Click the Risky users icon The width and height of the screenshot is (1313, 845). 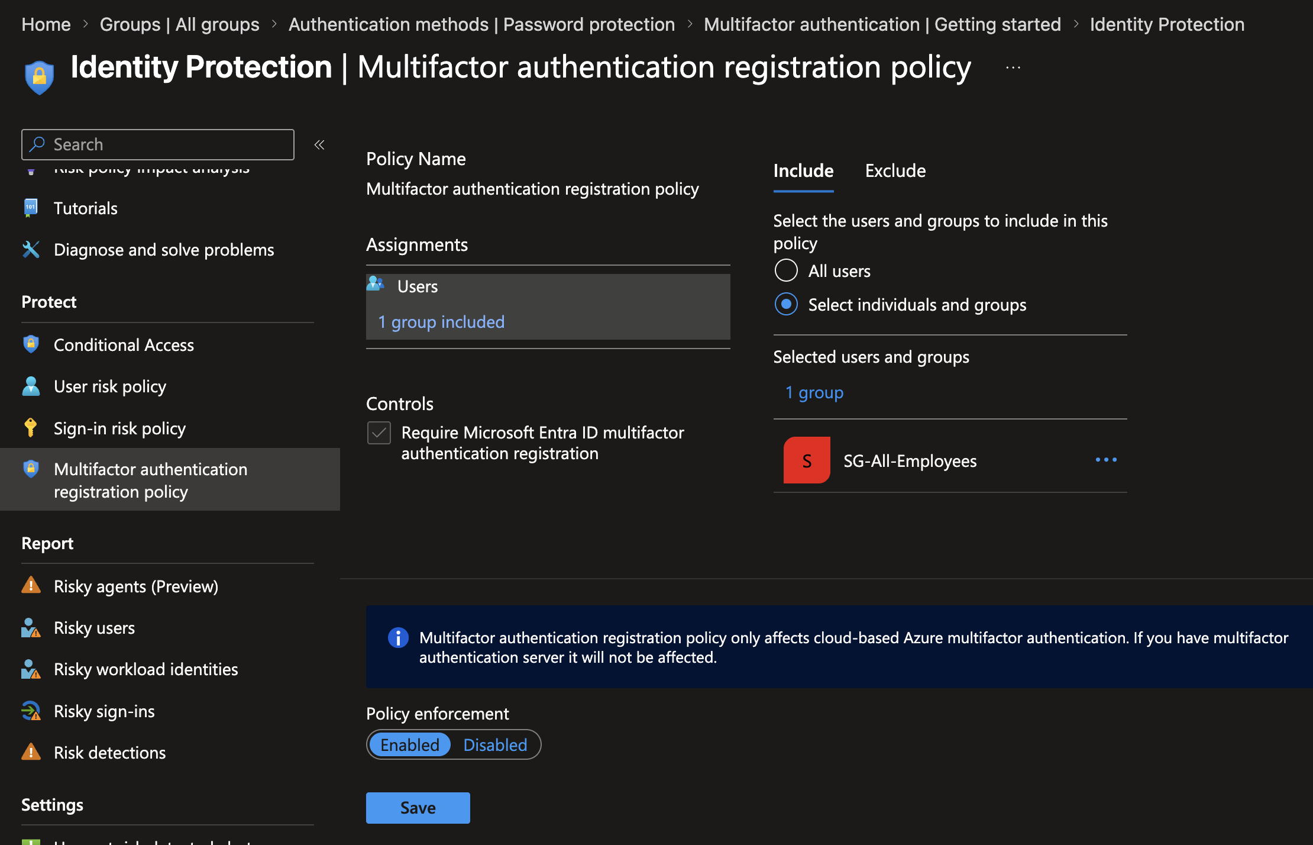point(31,627)
